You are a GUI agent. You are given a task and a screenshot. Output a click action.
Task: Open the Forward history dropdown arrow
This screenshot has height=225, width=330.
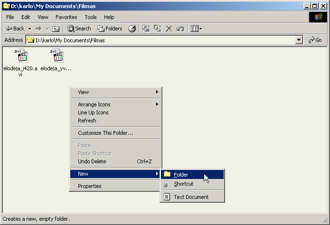click(47, 28)
